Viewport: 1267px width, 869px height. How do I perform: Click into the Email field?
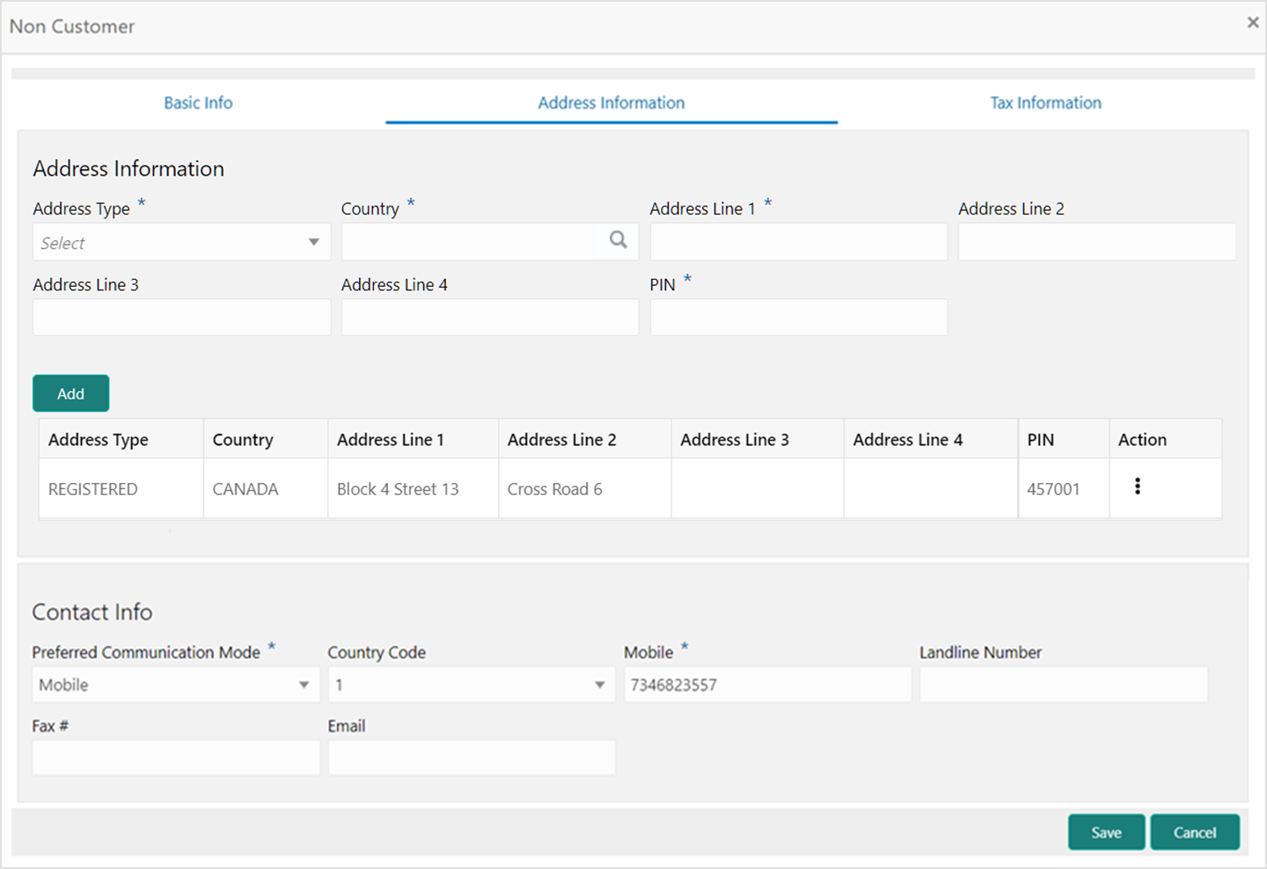472,757
